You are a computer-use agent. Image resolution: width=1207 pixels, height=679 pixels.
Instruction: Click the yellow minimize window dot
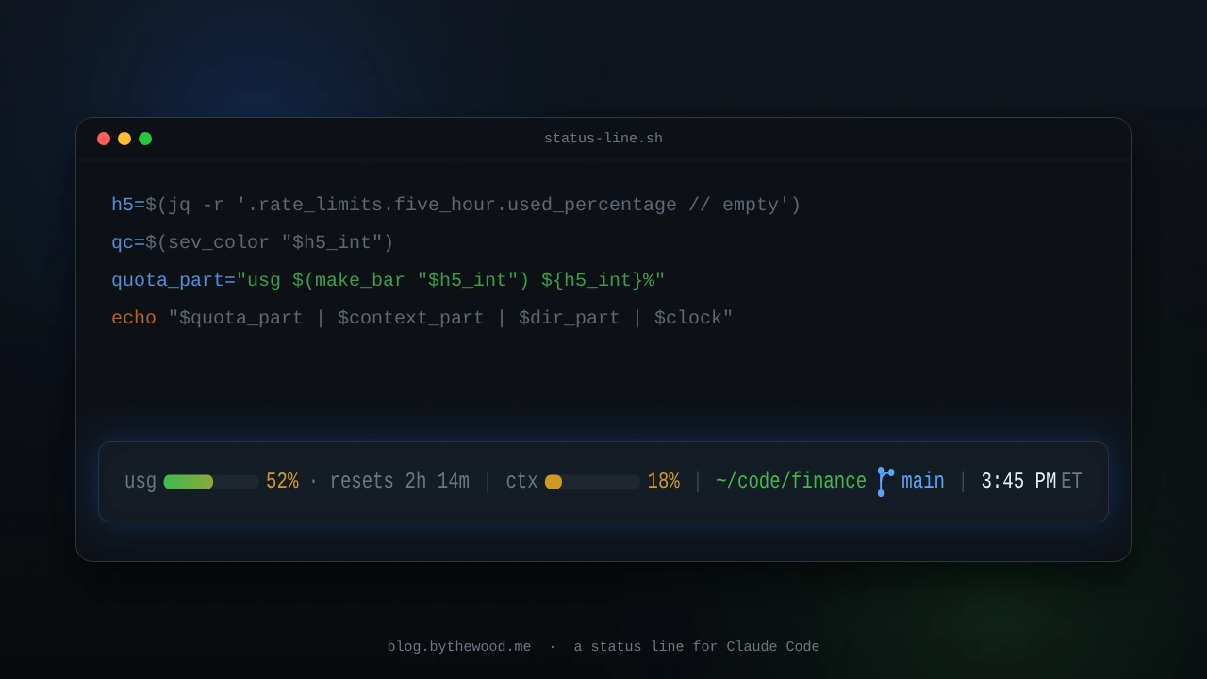tap(124, 139)
